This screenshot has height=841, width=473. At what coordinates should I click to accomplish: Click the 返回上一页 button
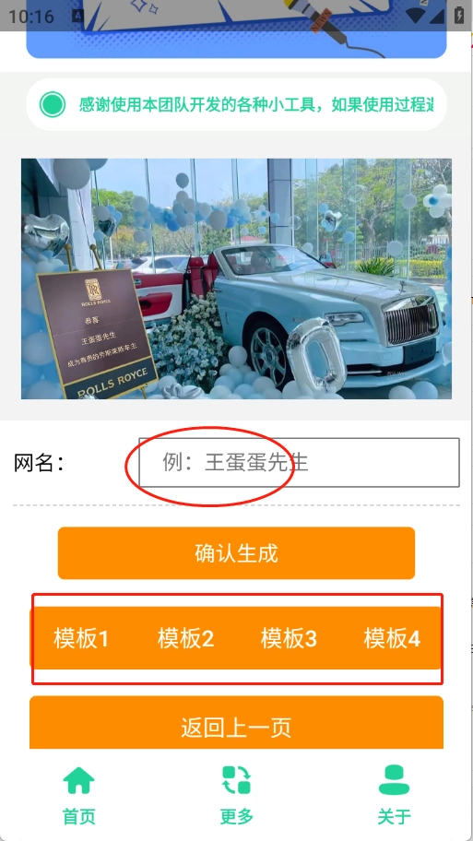[236, 722]
